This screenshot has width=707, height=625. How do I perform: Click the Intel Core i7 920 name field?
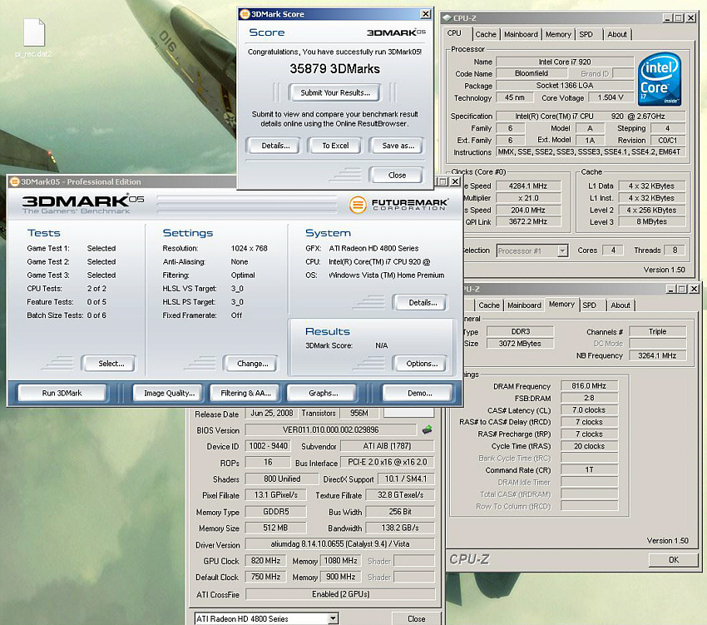click(565, 62)
